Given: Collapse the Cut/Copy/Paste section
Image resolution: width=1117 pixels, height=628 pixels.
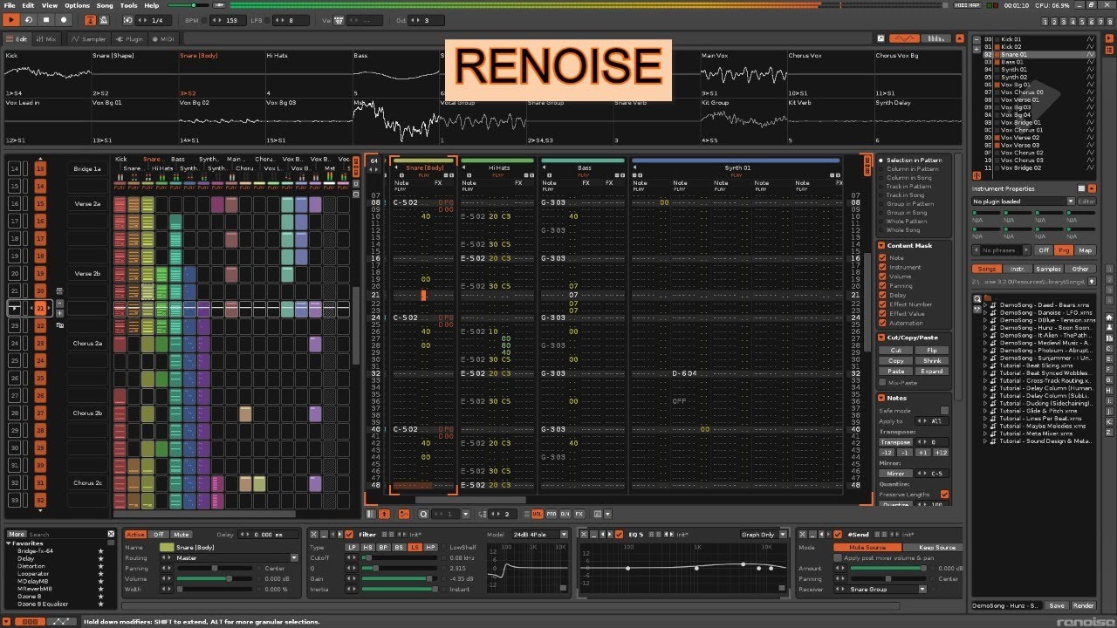Looking at the screenshot, I should (882, 338).
